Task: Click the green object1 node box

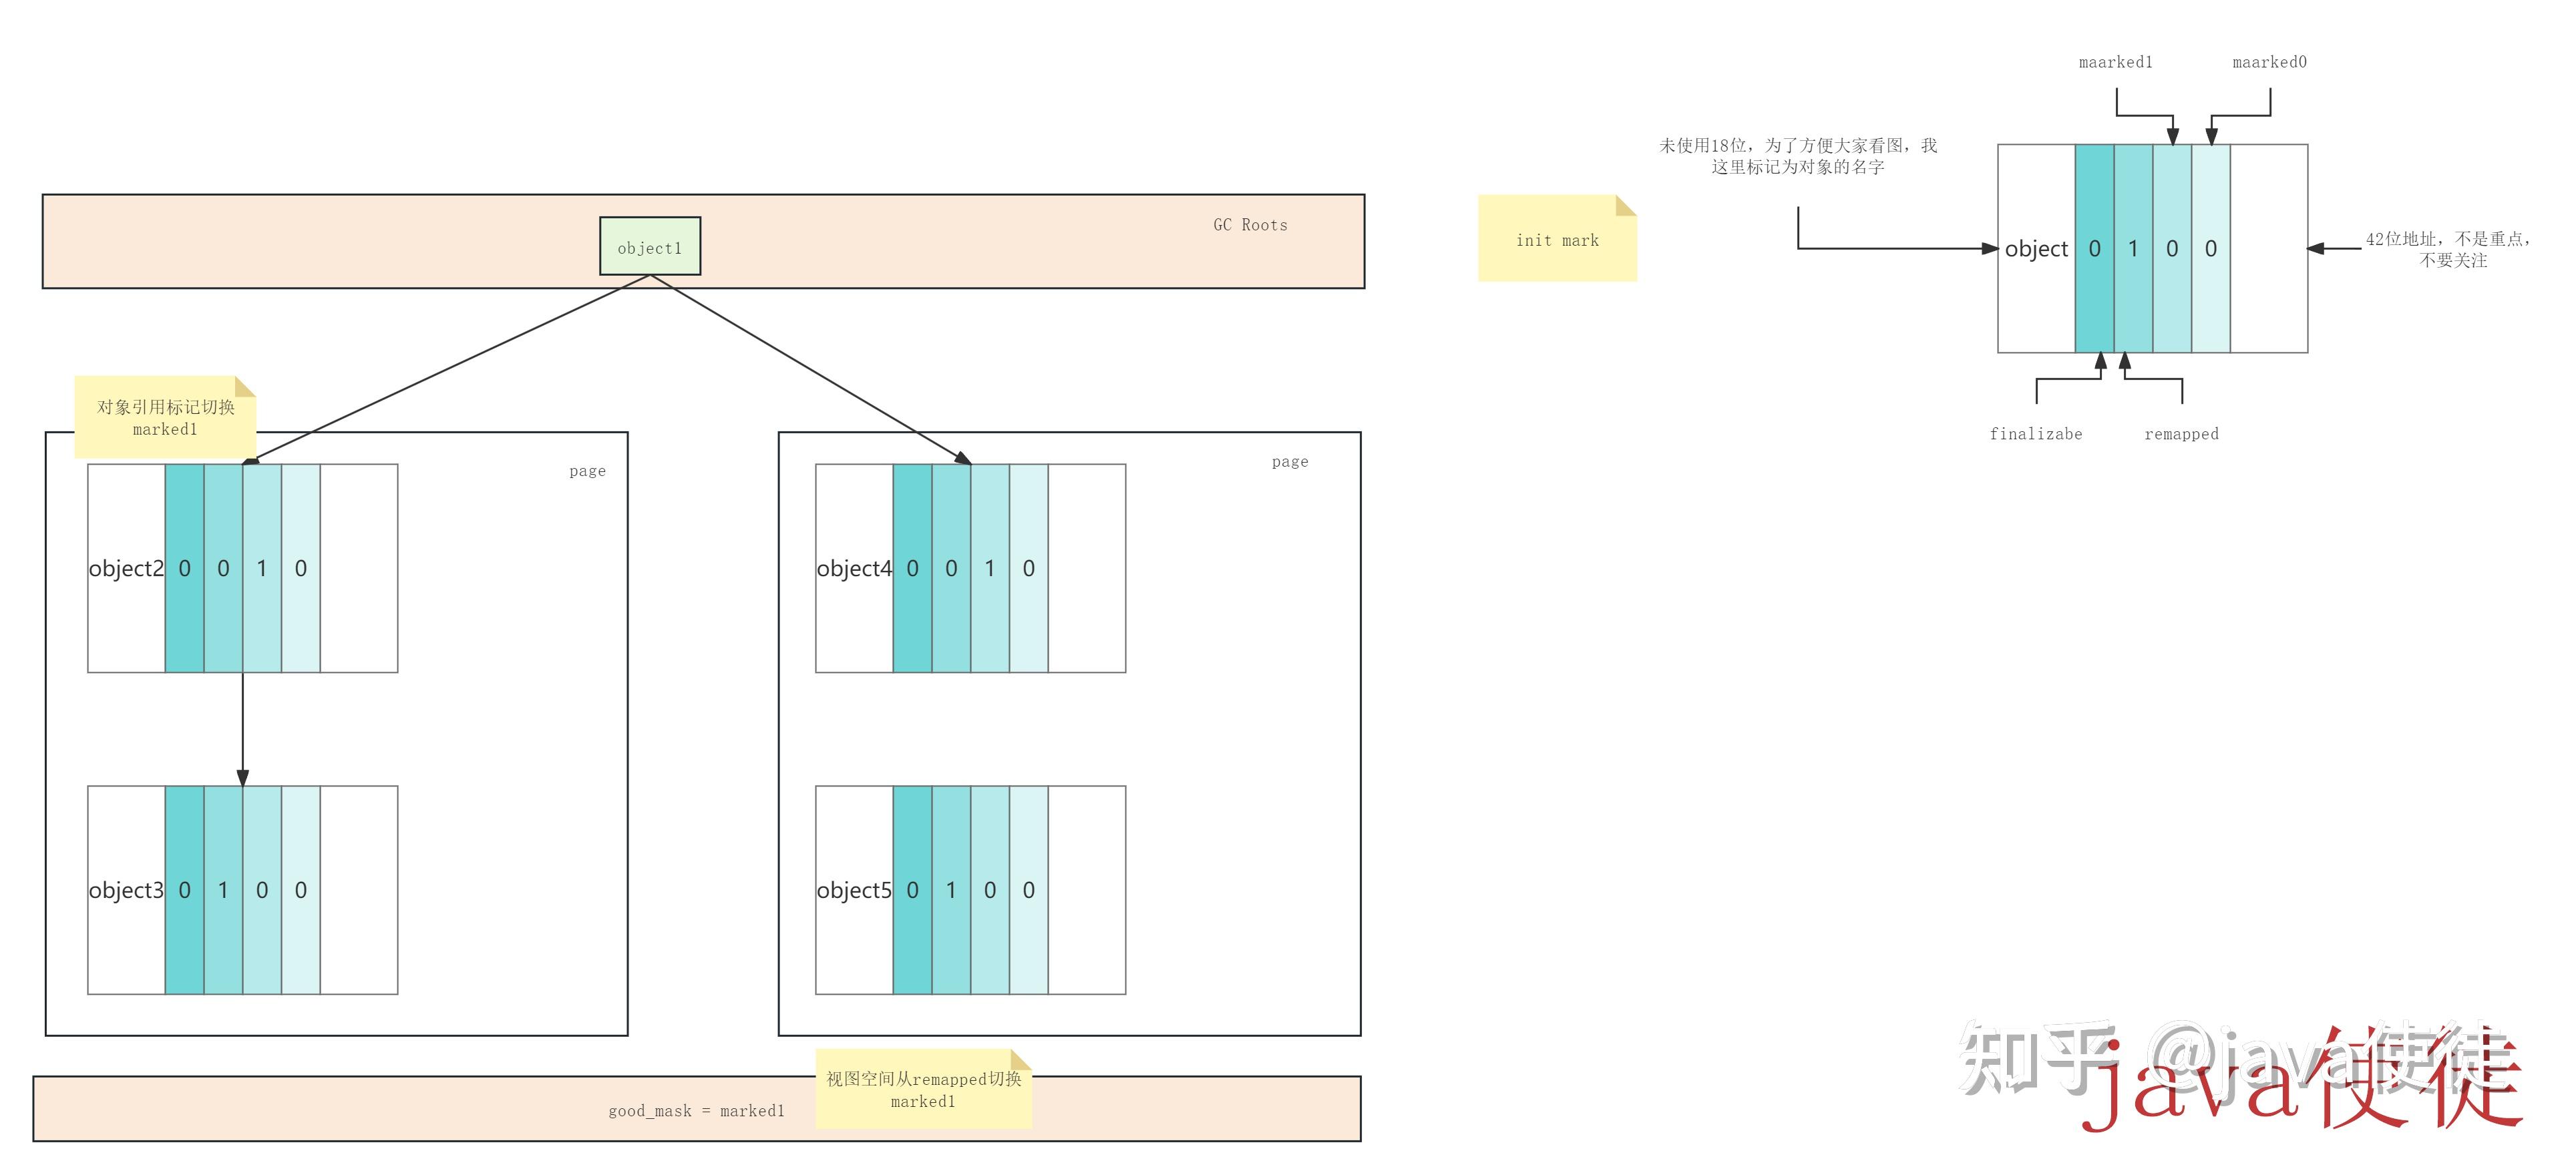Action: click(650, 246)
